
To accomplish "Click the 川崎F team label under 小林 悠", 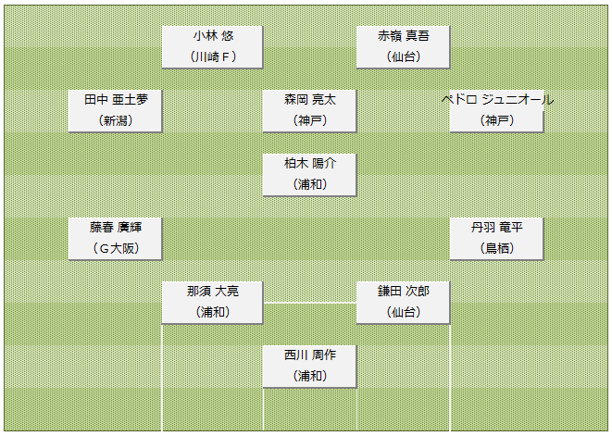I will (x=213, y=57).
